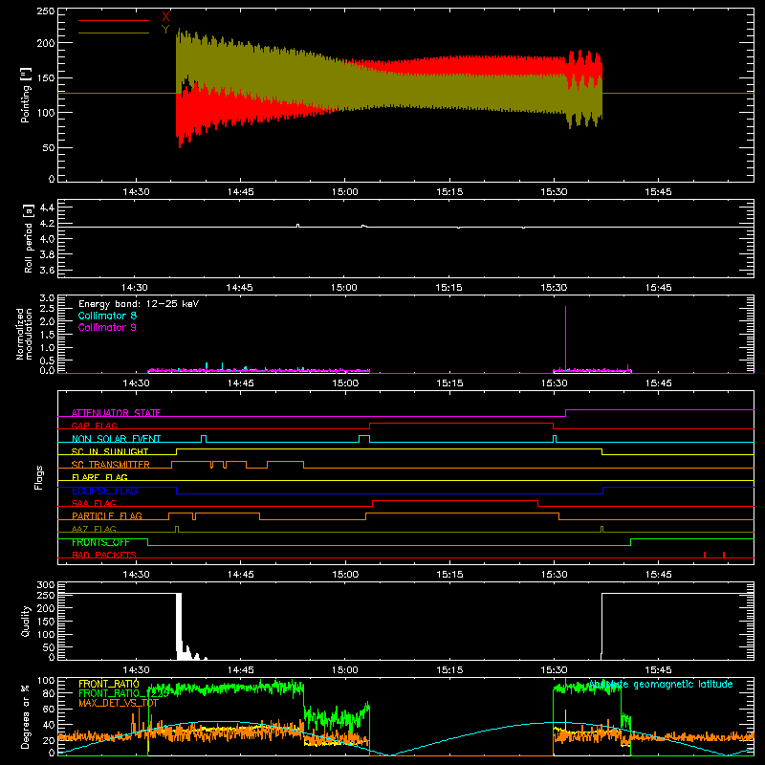The height and width of the screenshot is (765, 765).
Task: Click the '150' tick on the pointing axis
Action: point(46,78)
